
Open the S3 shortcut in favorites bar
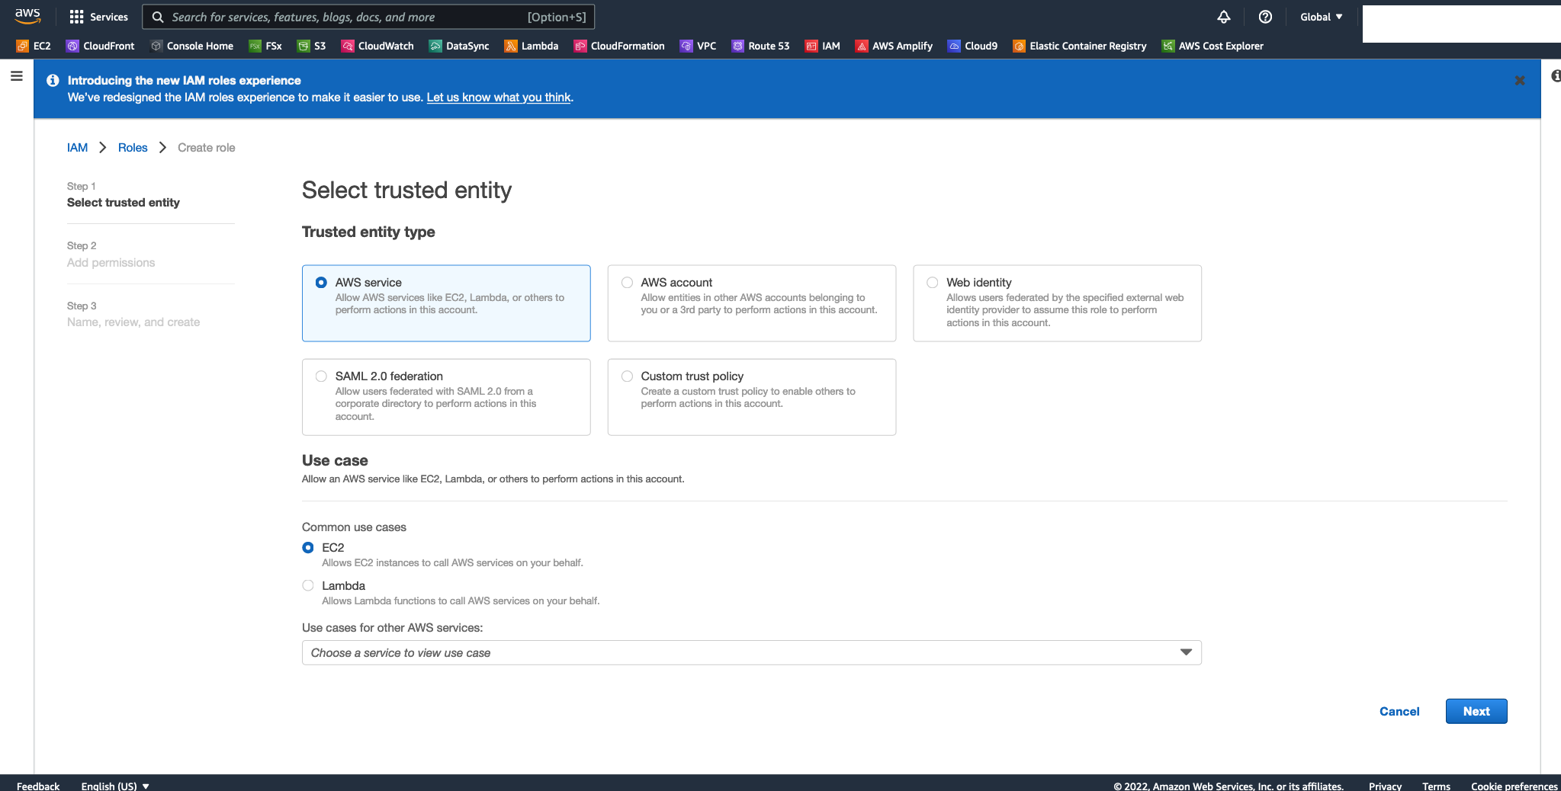point(312,46)
